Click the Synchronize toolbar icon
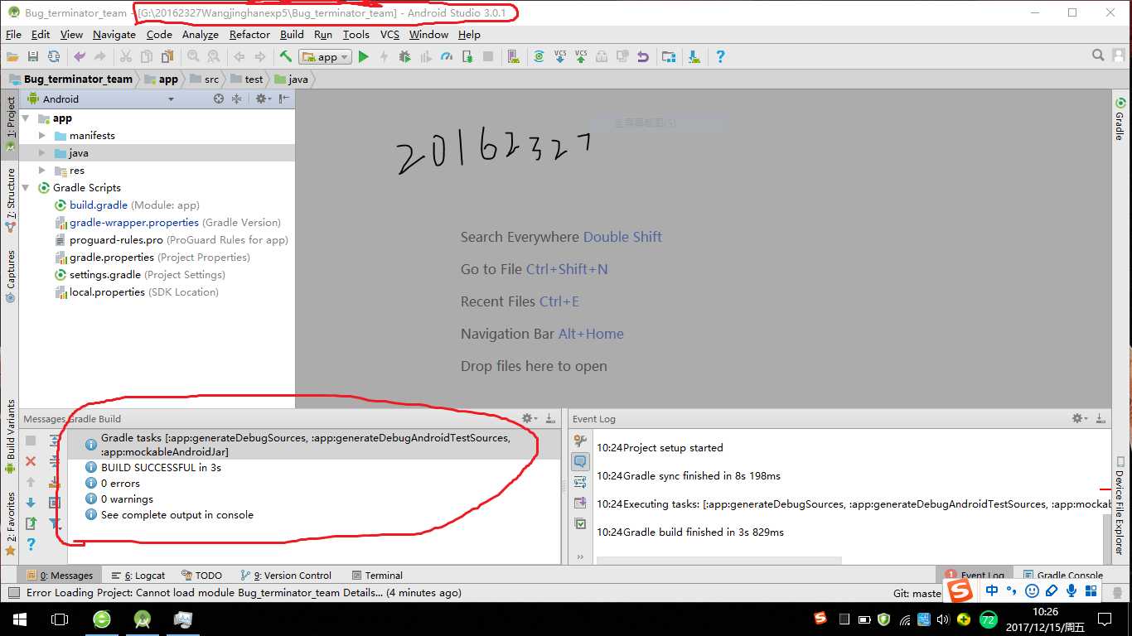The height and width of the screenshot is (636, 1132). tap(54, 56)
